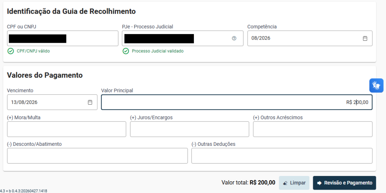Click the Revisão e Pagamento button
The height and width of the screenshot is (193, 386).
click(344, 183)
